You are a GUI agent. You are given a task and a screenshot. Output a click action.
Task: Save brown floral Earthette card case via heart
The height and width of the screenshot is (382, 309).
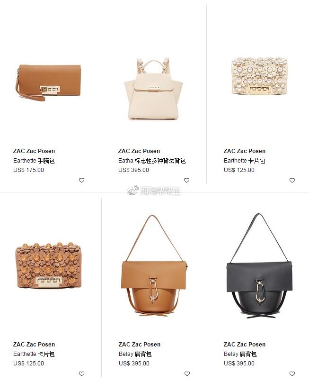[81, 373]
